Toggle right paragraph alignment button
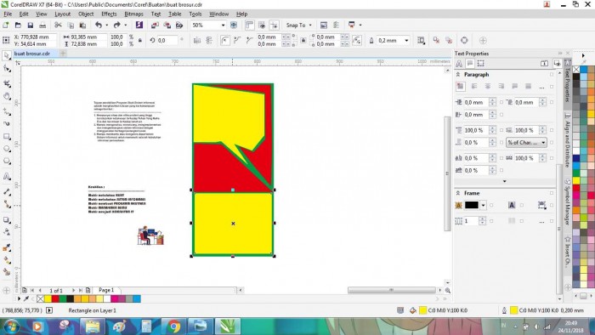Viewport: 595px width, 335px height. point(501,87)
